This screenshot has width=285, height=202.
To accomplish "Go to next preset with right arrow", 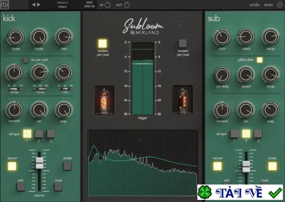I will 38,5.
